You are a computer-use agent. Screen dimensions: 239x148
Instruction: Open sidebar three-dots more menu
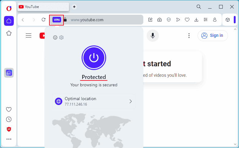tap(9, 139)
